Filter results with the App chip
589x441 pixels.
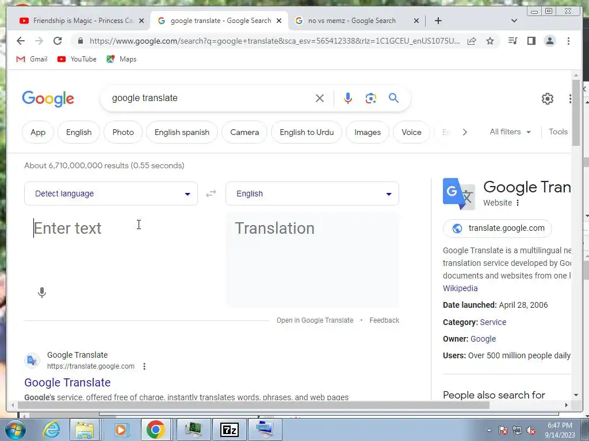point(38,132)
